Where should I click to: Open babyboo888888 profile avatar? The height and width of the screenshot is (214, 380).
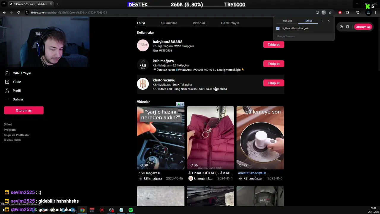pos(143,45)
